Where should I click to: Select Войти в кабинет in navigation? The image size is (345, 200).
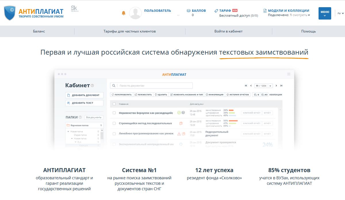(229, 31)
